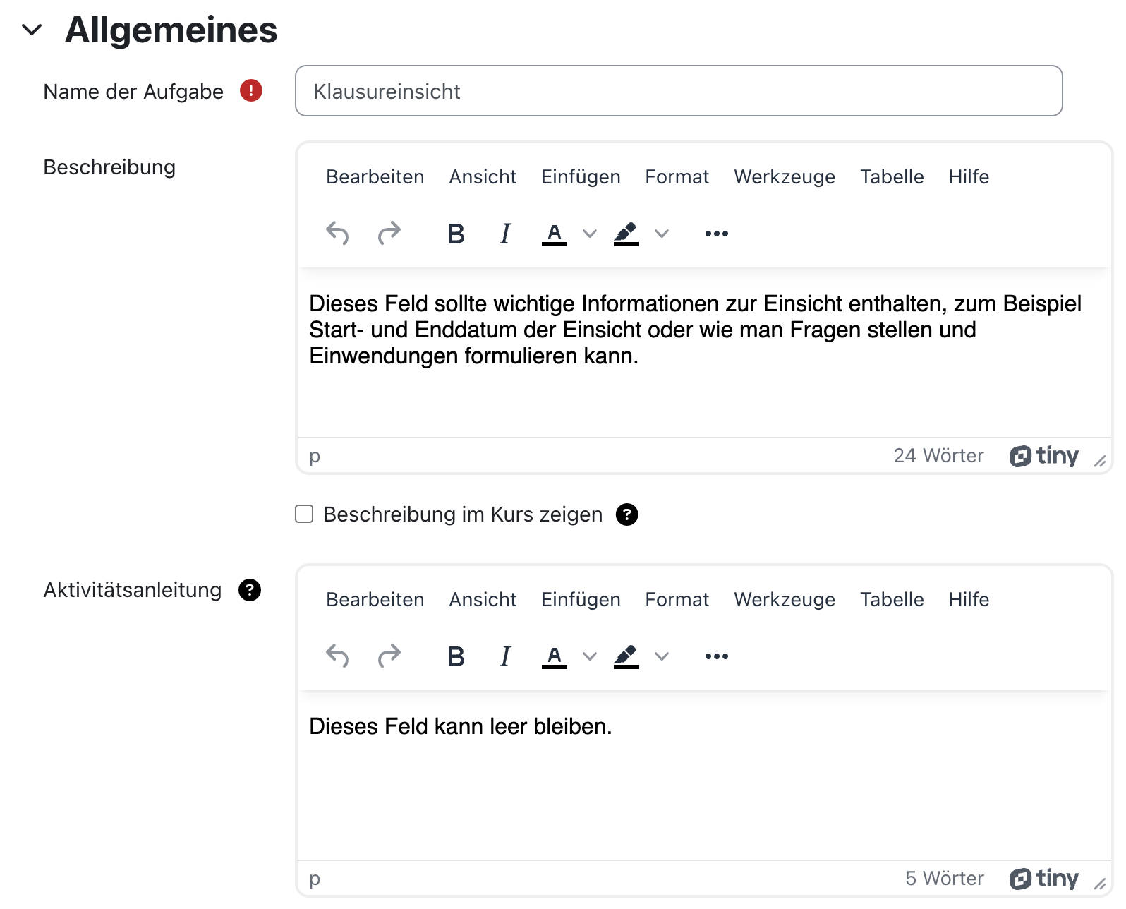Select the text color tool in Beschreibung

[x=555, y=233]
